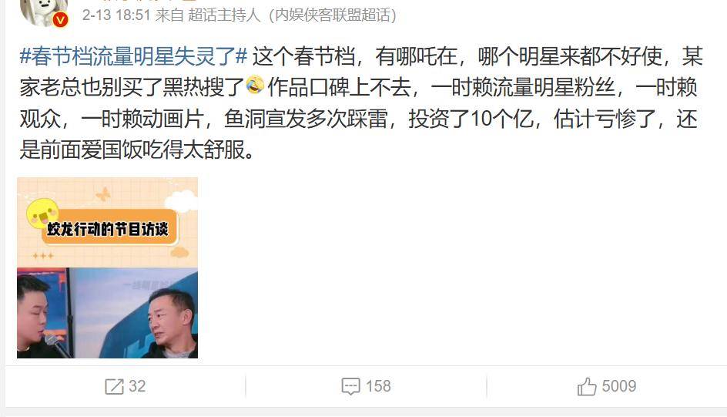Open the 超话主持人 source link

[x=224, y=15]
